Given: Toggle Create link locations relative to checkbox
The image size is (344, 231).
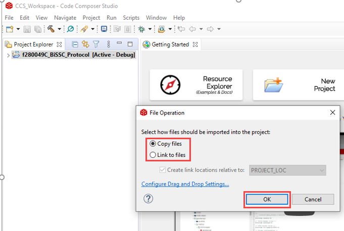Looking at the screenshot, I should coord(162,170).
